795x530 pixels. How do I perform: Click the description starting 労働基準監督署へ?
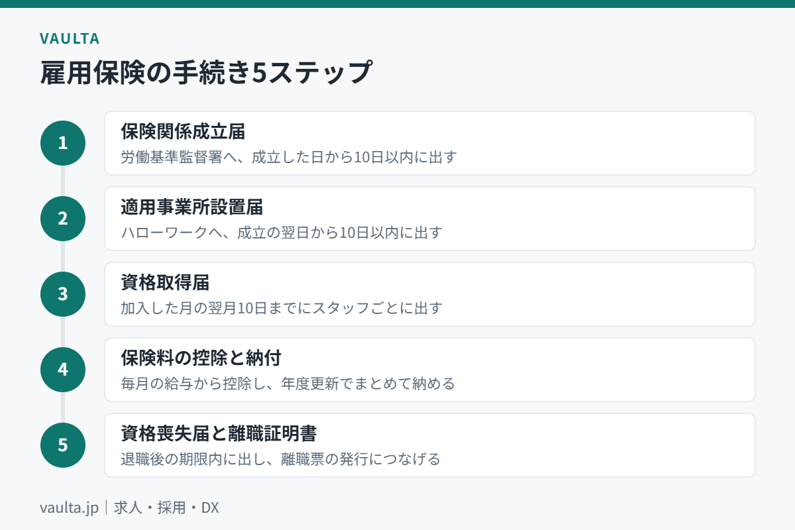click(289, 158)
